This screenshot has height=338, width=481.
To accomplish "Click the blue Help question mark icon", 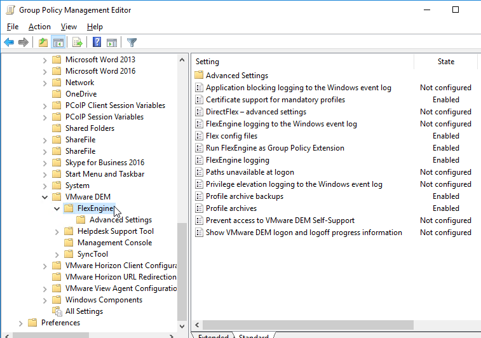I will click(97, 42).
